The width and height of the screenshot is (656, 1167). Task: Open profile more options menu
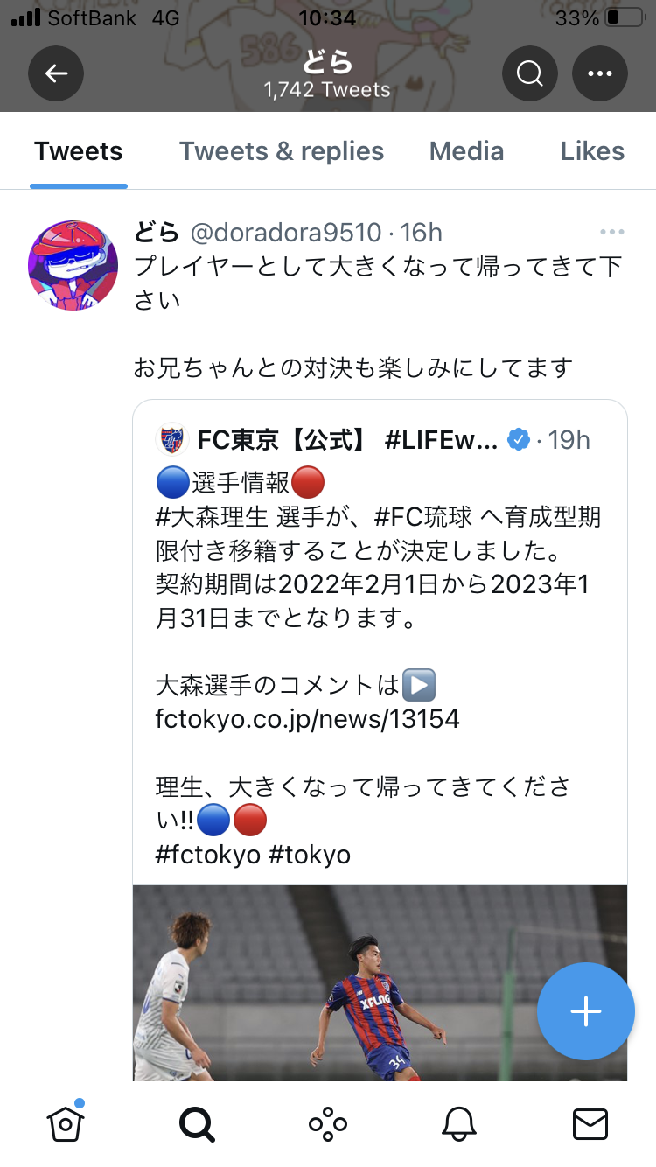coord(600,73)
